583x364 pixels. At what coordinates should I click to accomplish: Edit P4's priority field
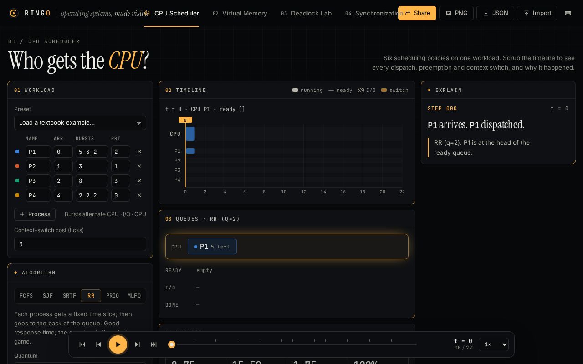tap(121, 195)
